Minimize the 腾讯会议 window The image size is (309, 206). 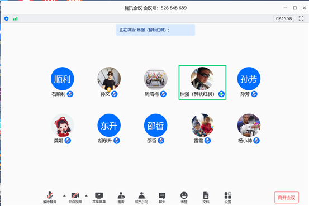[285, 8]
